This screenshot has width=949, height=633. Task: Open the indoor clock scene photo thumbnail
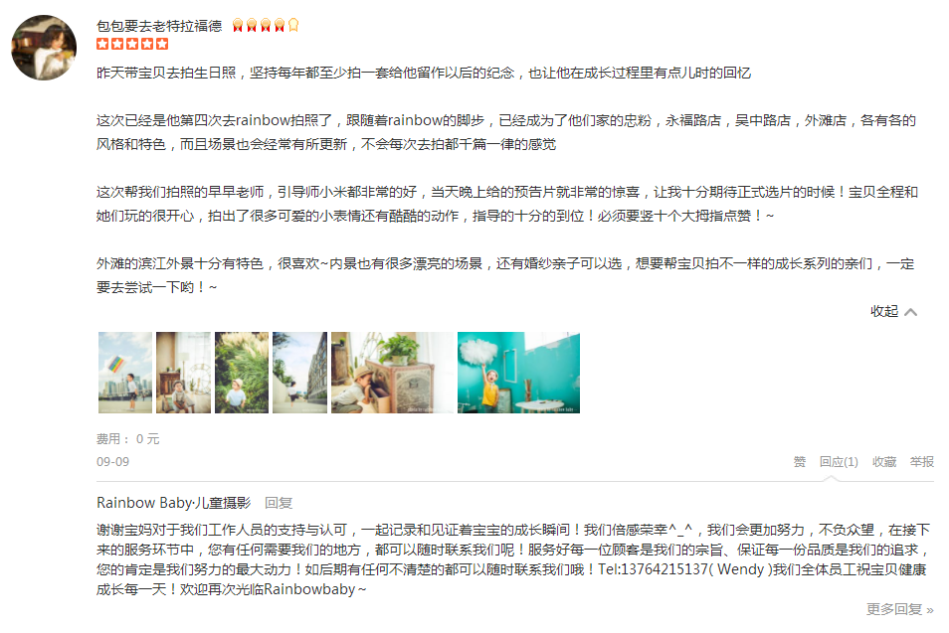point(183,373)
